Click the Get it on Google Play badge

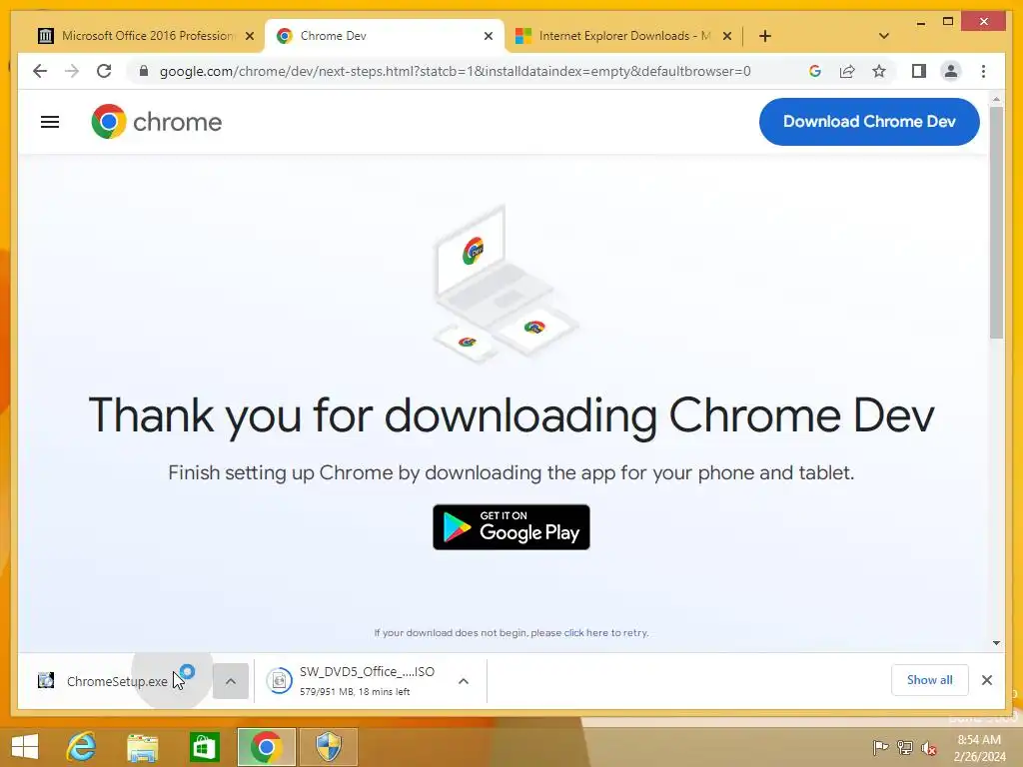[x=511, y=527]
